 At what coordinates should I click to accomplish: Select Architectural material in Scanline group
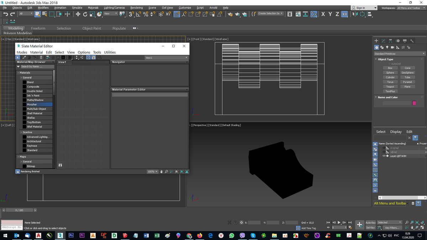point(37,141)
